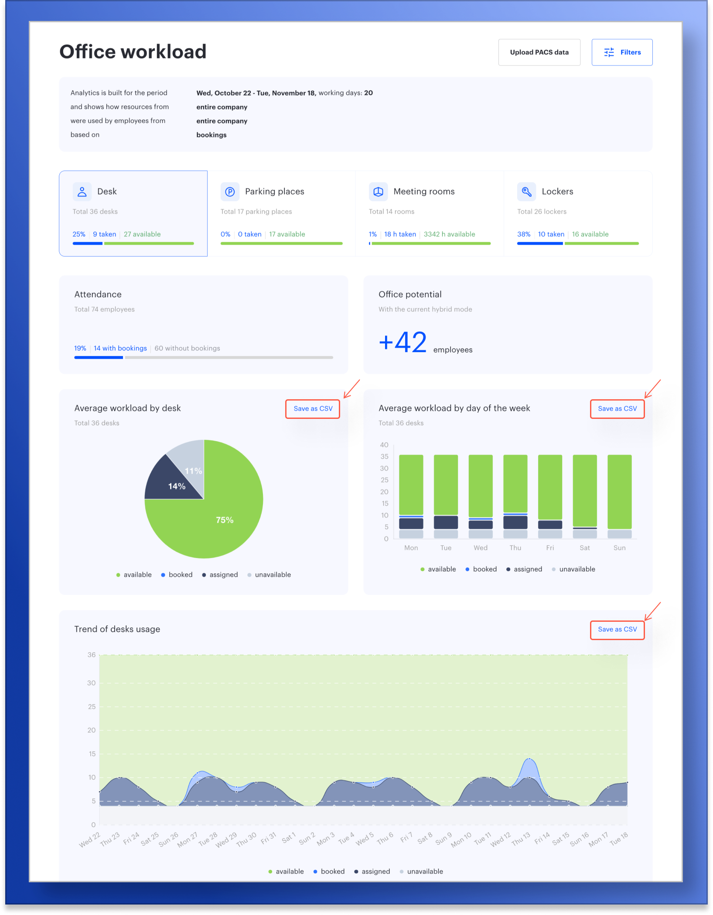Click the unavailable legend dot of the pie chart
This screenshot has height=915, width=713.
[x=249, y=575]
